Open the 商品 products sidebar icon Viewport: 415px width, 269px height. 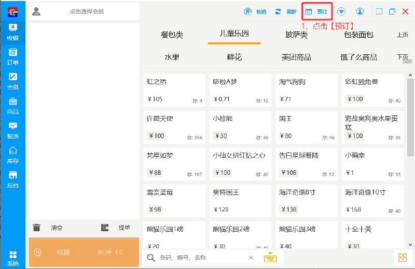(12, 106)
